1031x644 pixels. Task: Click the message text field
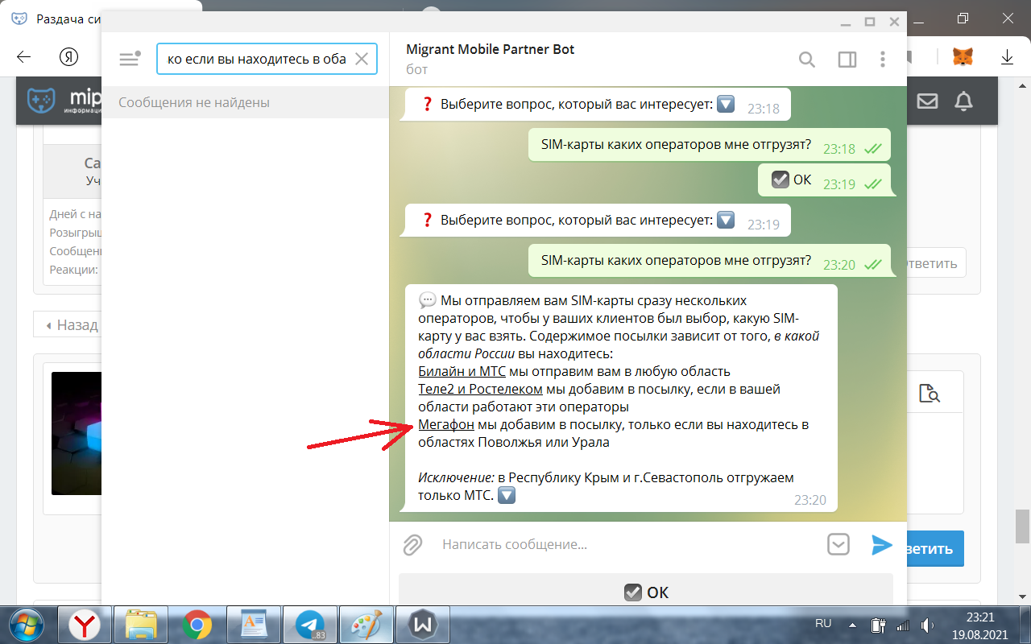coord(628,544)
